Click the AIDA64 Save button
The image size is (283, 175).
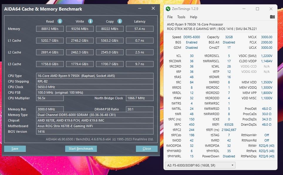pyautogui.click(x=15, y=149)
